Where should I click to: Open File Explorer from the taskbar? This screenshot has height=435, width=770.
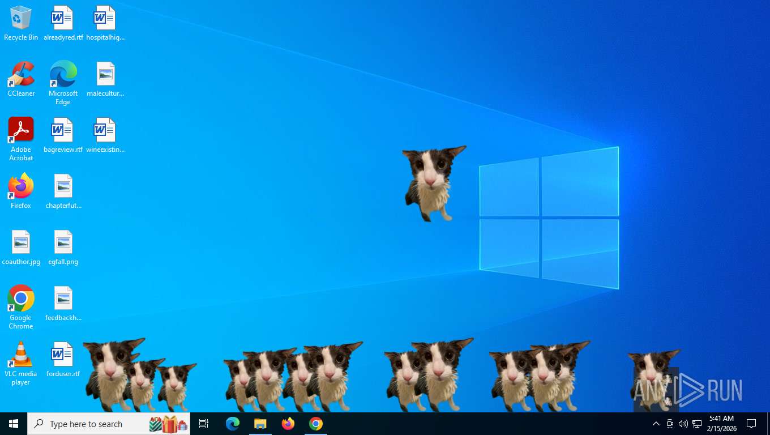260,424
